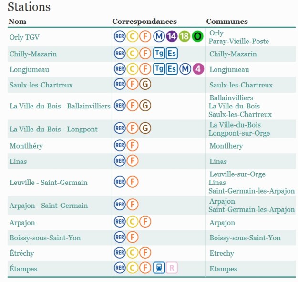Click the Tg tram icon in the Chilly-Mazarin row

pyautogui.click(x=159, y=54)
